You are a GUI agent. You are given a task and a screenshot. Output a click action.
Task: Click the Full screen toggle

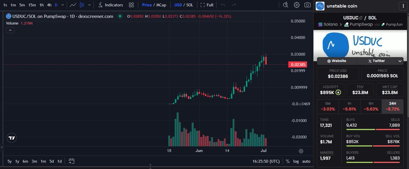pos(207,5)
